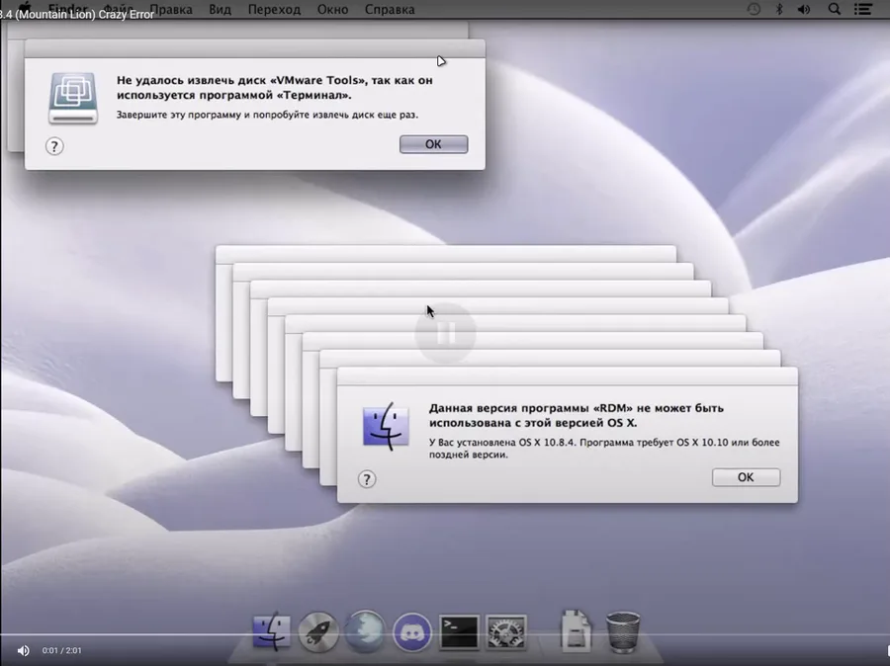Screen dimensions: 890x666
Task: Click the 0:01 / 2:01 time display
Action: tap(62, 650)
